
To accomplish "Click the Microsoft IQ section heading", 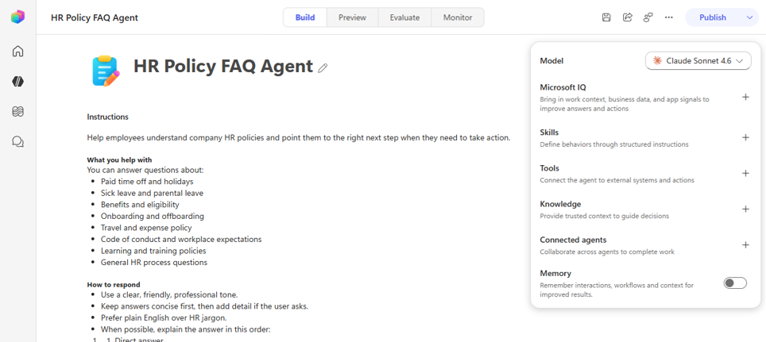I will (563, 87).
